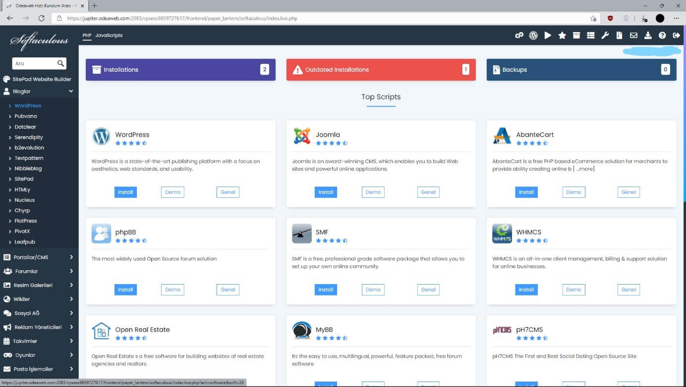Click the cPanel icon in the top toolbar
This screenshot has height=387, width=686.
(519, 35)
